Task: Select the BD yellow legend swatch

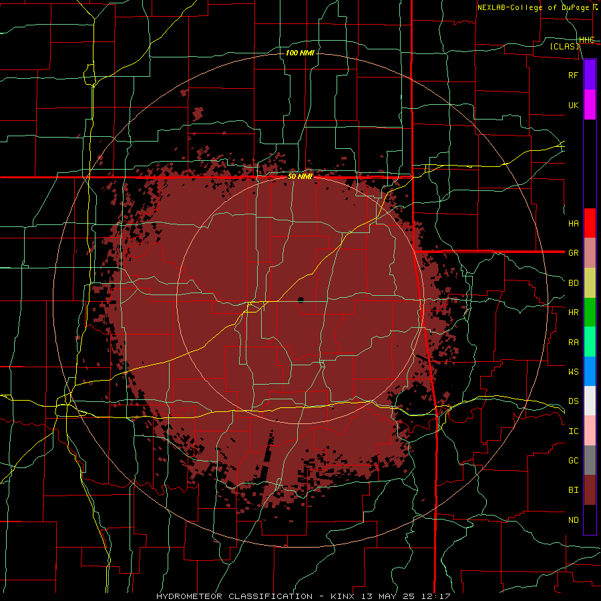Action: point(590,283)
